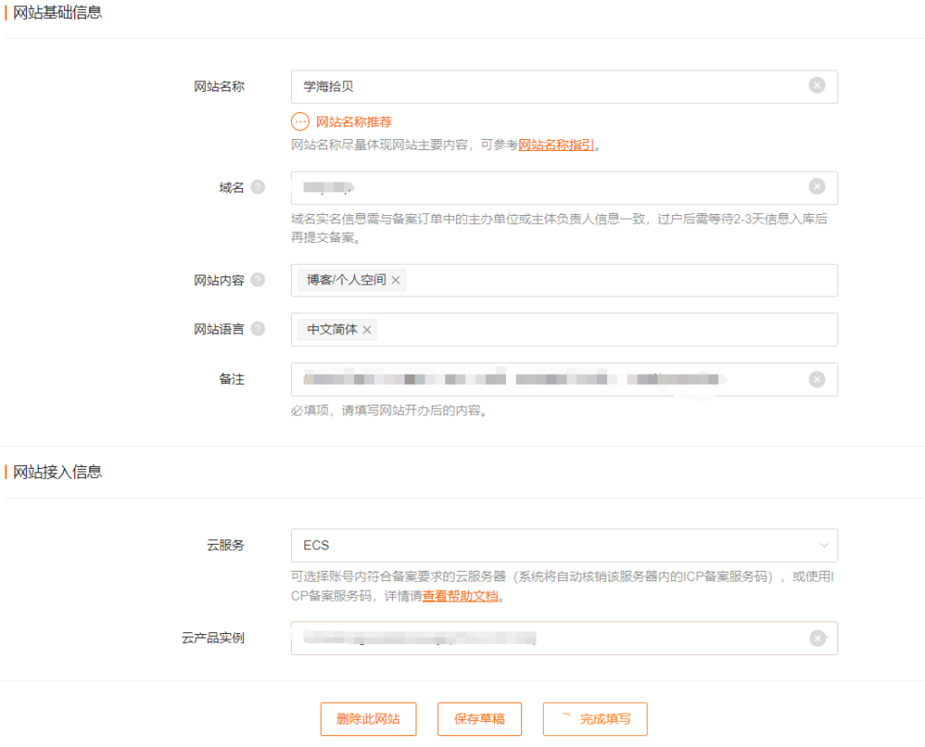Open the 网站名称指引 link
925x747 pixels.
pyautogui.click(x=556, y=145)
